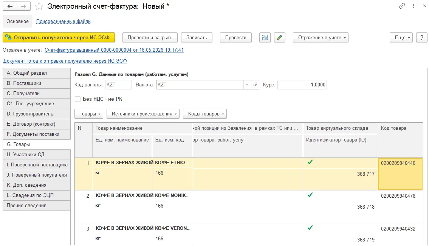This screenshot has width=429, height=246.
Task: Open the 'H. Участники СД' section
Action: pos(37,155)
